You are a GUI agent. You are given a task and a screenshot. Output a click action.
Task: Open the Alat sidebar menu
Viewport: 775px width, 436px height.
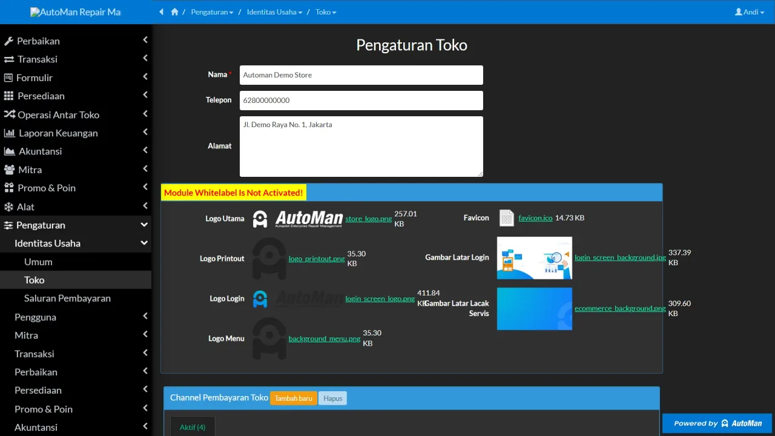(76, 206)
